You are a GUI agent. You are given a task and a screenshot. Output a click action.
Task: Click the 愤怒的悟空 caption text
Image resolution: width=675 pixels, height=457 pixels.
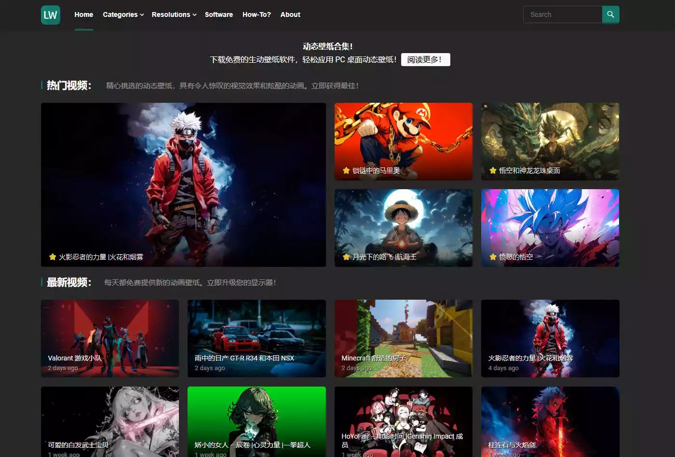click(x=516, y=257)
